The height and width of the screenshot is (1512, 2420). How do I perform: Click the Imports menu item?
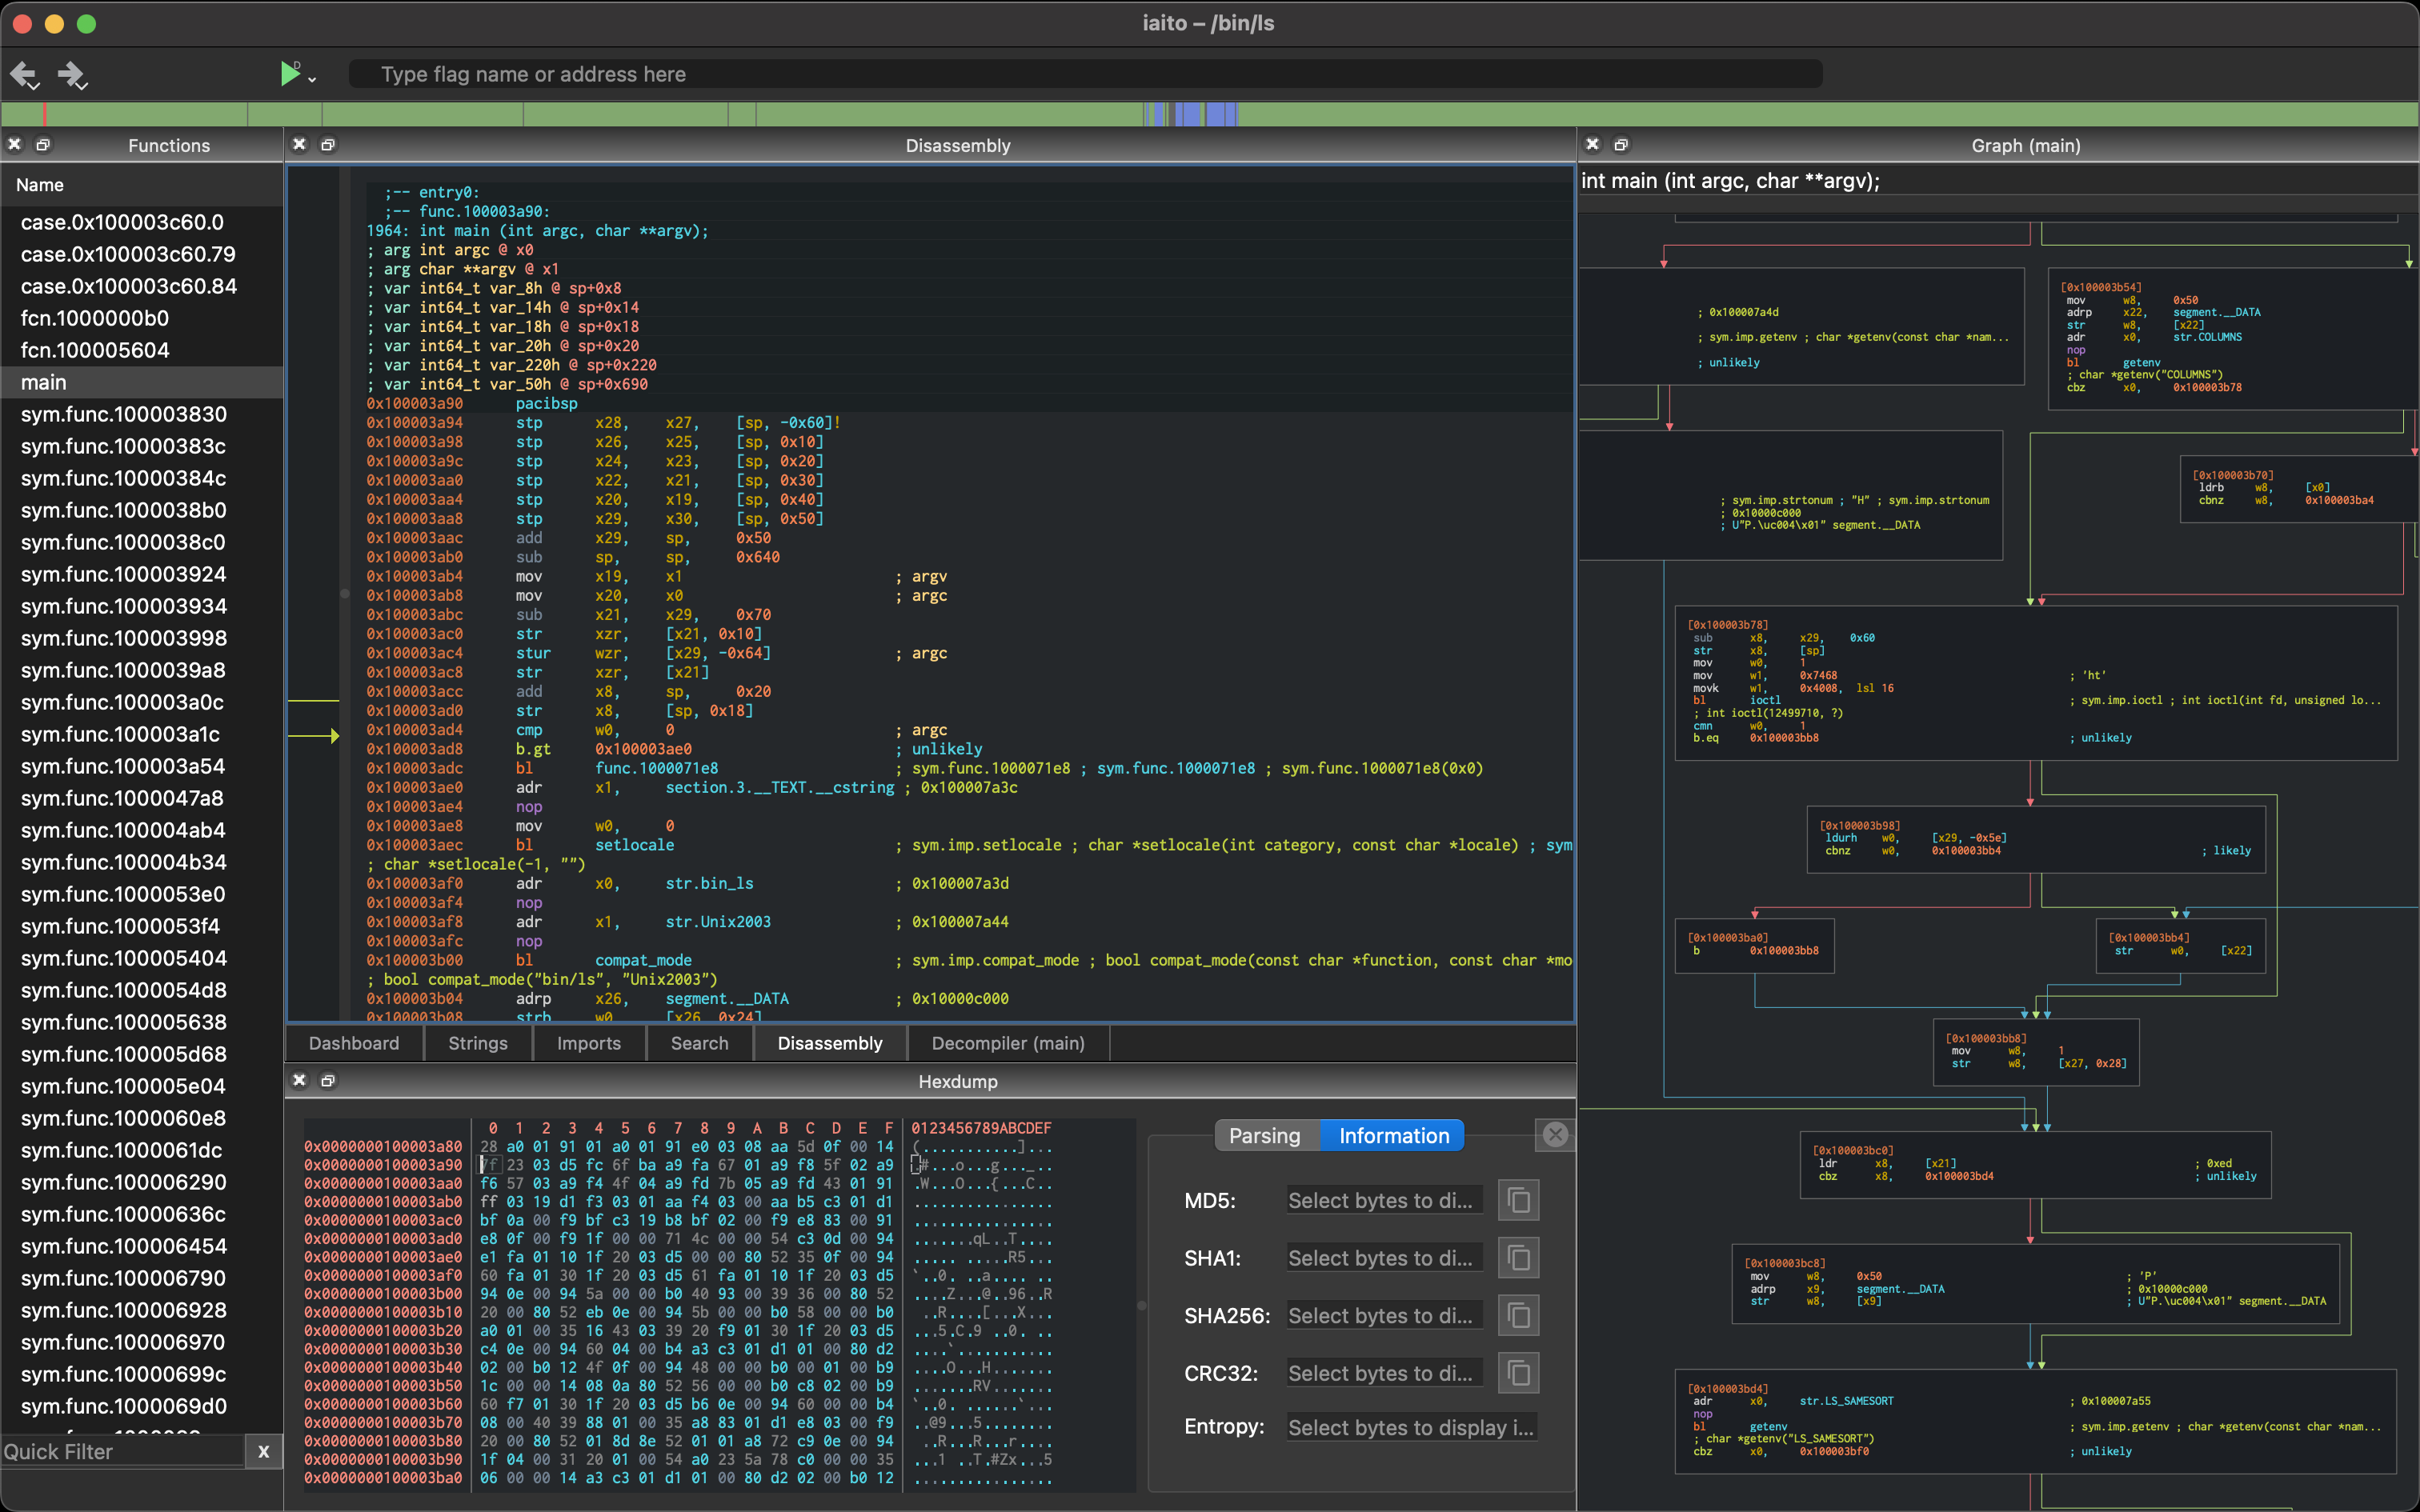589,1042
